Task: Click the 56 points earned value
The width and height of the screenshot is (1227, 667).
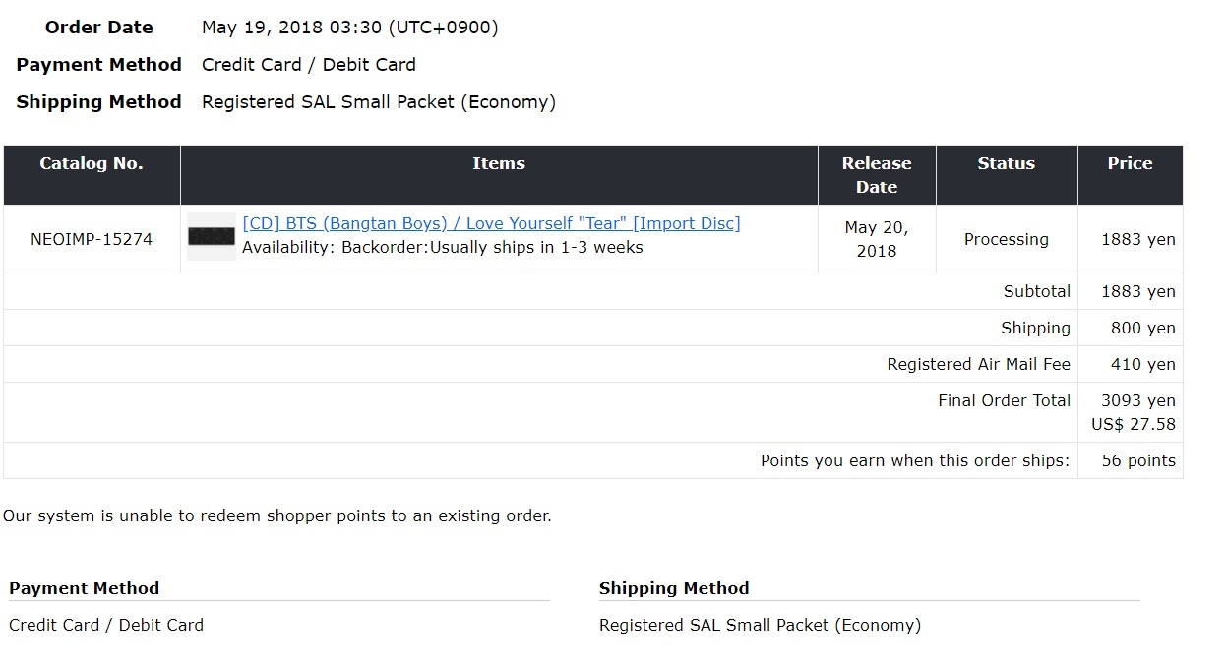Action: (1138, 460)
